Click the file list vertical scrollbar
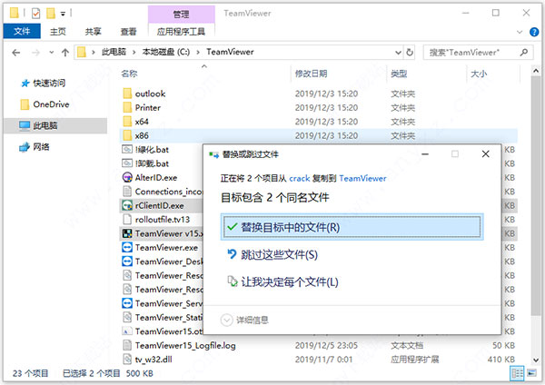Viewport: 545px width, 385px height. pyautogui.click(x=536, y=195)
